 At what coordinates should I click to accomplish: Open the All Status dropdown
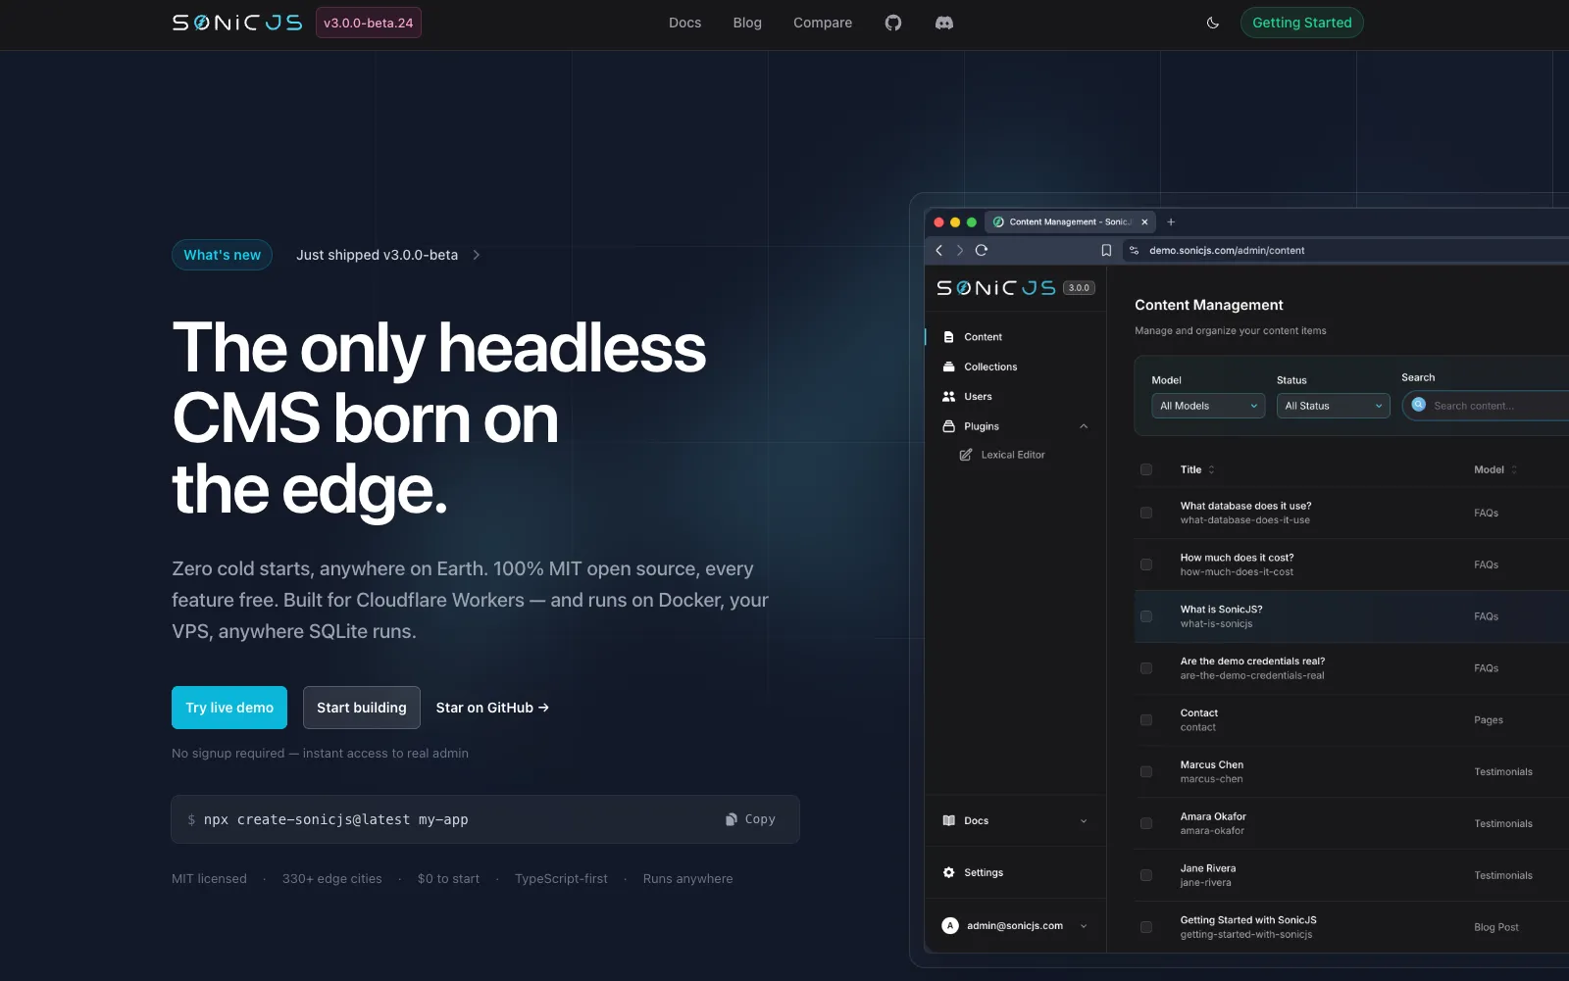point(1333,406)
